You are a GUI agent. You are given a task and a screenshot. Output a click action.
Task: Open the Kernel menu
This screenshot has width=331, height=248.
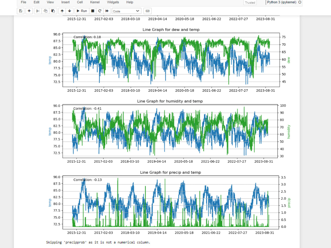(x=95, y=2)
